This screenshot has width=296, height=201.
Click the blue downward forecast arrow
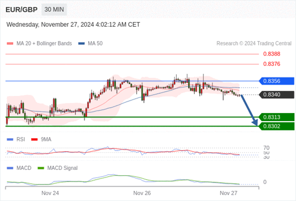249,110
